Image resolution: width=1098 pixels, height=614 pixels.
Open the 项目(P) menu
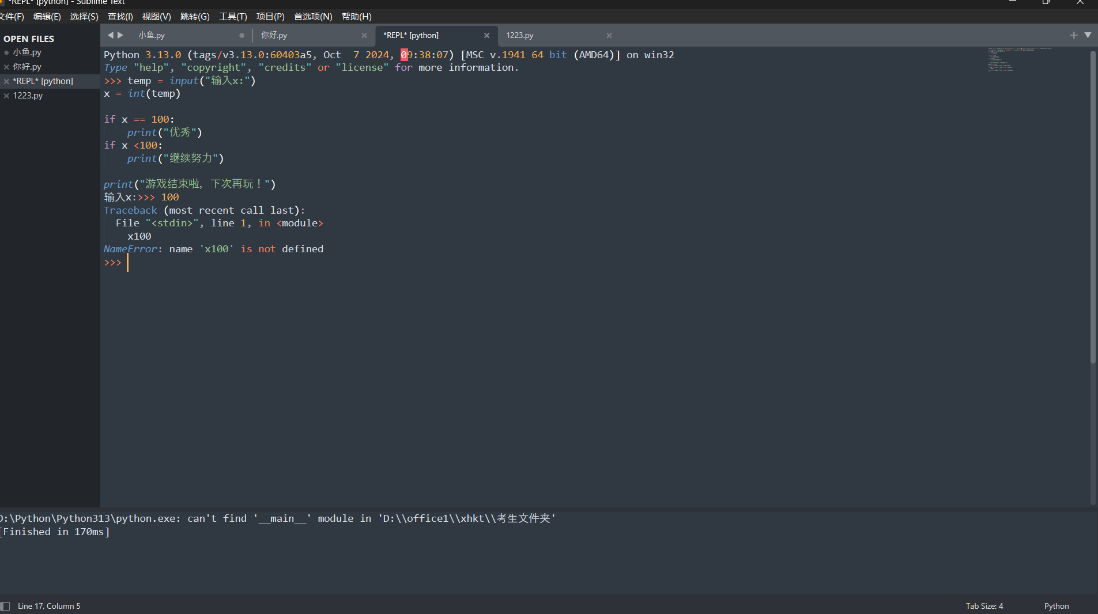[x=270, y=17]
